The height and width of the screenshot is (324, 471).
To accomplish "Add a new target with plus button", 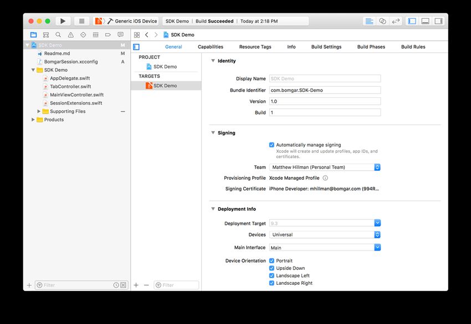I will (136, 285).
